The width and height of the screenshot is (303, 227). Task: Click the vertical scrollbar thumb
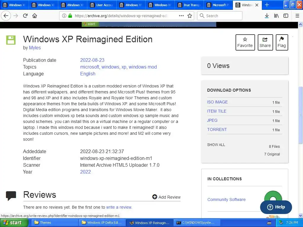pyautogui.click(x=300, y=115)
